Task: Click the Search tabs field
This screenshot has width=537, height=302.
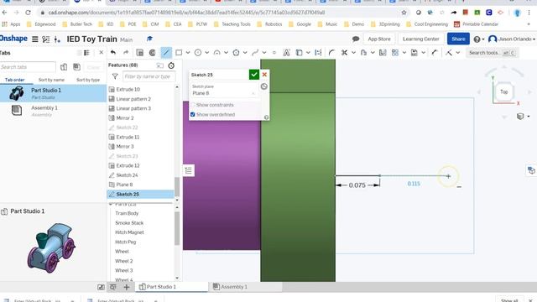Action: pyautogui.click(x=28, y=67)
